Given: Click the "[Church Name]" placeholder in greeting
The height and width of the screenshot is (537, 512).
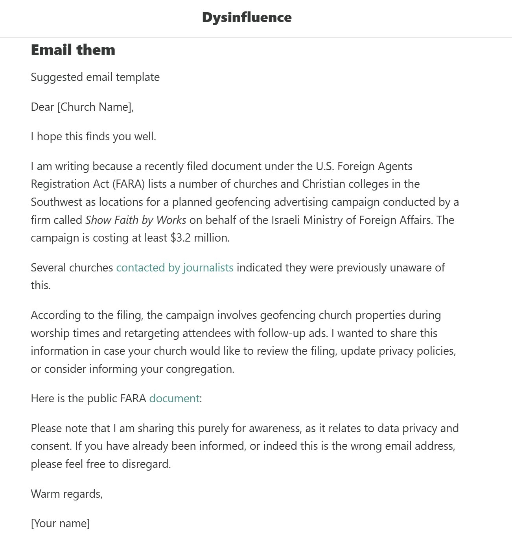Looking at the screenshot, I should click(x=94, y=107).
